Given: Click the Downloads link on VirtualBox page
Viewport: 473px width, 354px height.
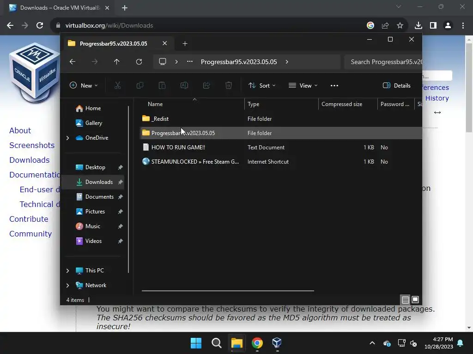Looking at the screenshot, I should pos(29,160).
